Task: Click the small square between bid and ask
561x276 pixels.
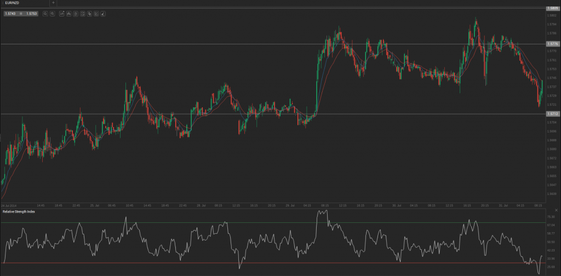Action: click(x=21, y=13)
